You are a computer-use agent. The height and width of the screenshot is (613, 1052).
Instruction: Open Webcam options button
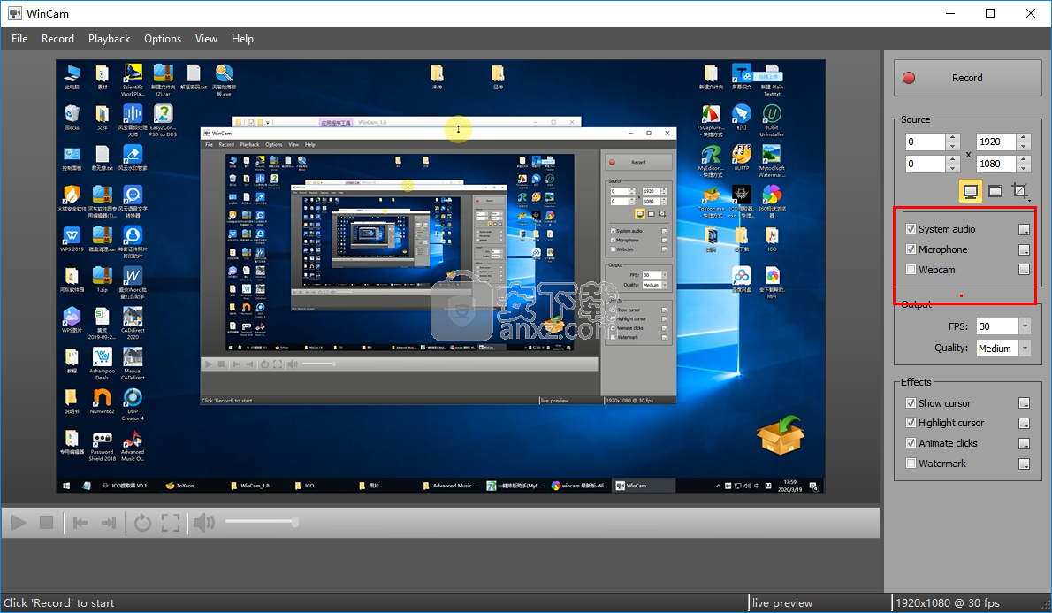pyautogui.click(x=1024, y=270)
